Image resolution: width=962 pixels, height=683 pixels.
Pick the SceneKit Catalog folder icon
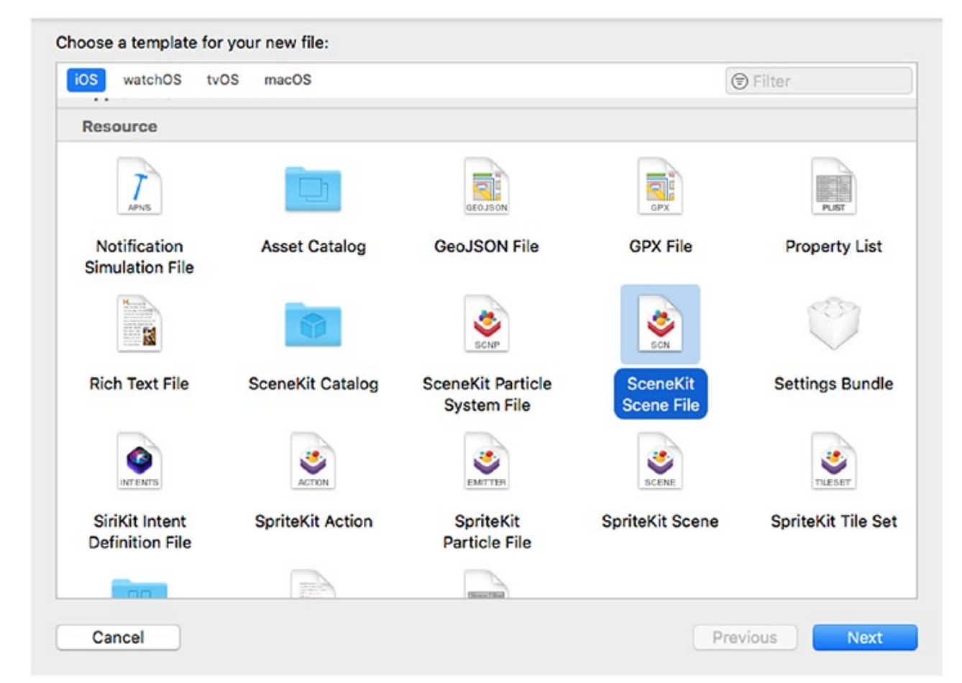[313, 325]
